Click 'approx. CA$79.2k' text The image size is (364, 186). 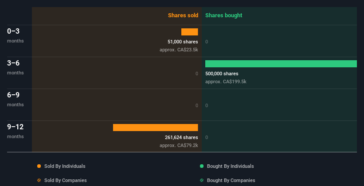coord(179,145)
